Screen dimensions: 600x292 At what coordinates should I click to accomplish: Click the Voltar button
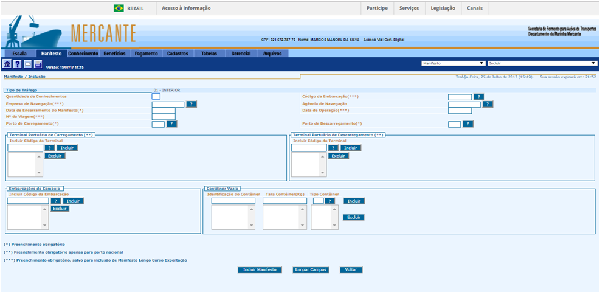(x=351, y=269)
